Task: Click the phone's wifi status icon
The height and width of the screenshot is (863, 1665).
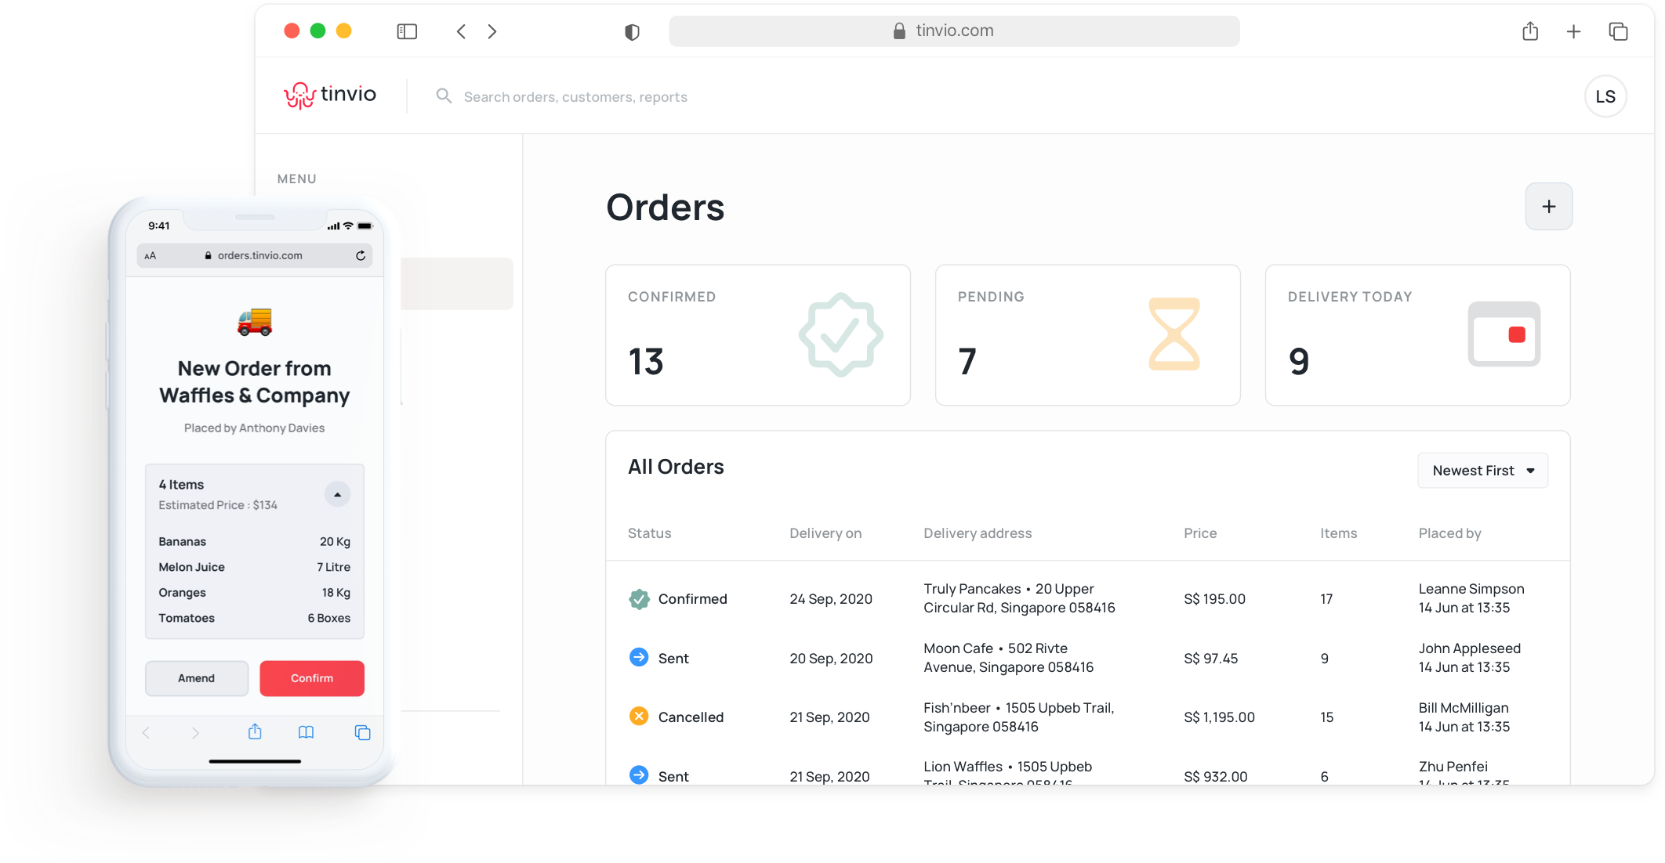Action: 348,226
